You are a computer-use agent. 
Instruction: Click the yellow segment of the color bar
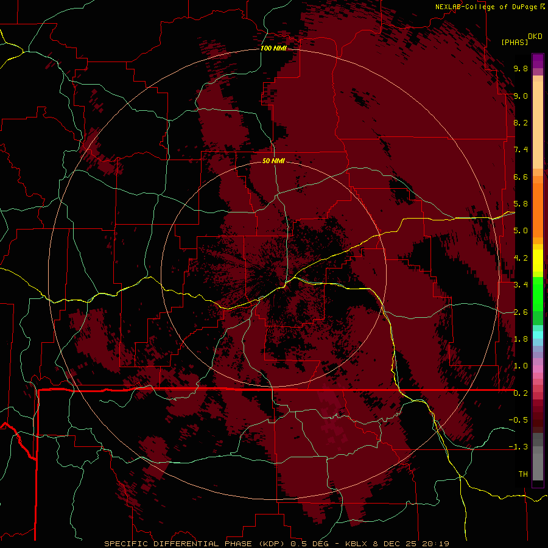click(x=538, y=261)
